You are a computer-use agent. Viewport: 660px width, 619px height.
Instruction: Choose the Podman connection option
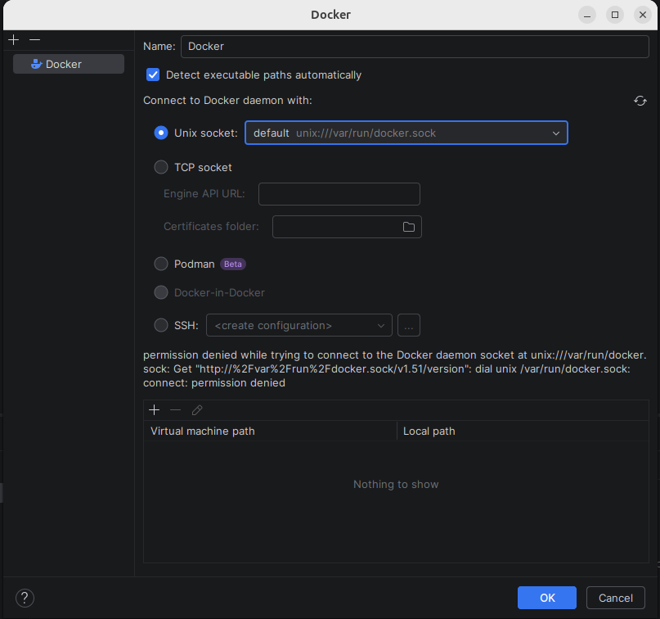(161, 264)
